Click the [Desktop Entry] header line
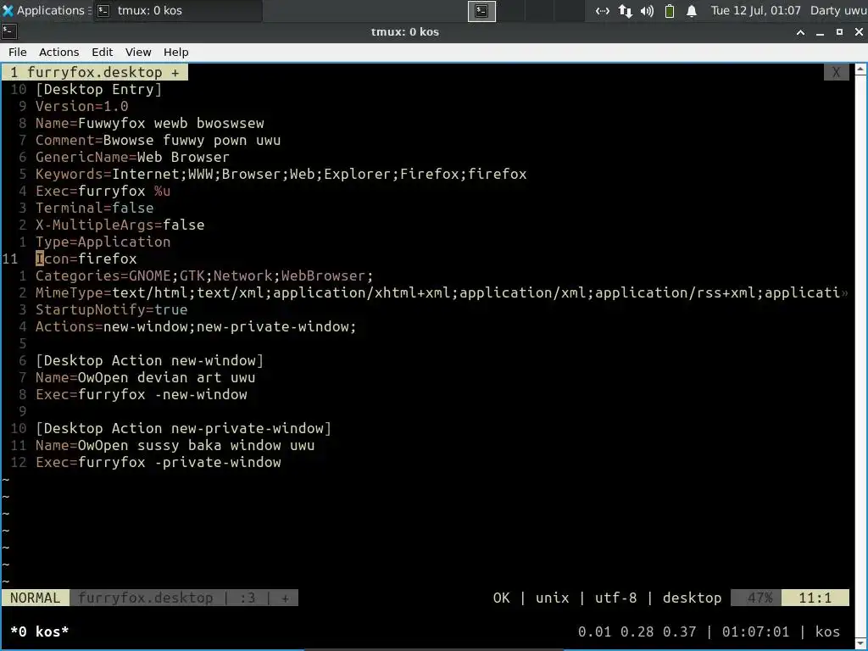This screenshot has height=651, width=868. coord(98,89)
